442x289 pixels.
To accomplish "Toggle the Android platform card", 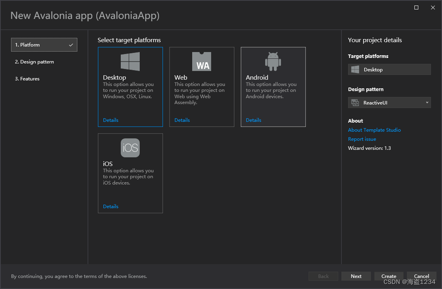I will [x=273, y=87].
